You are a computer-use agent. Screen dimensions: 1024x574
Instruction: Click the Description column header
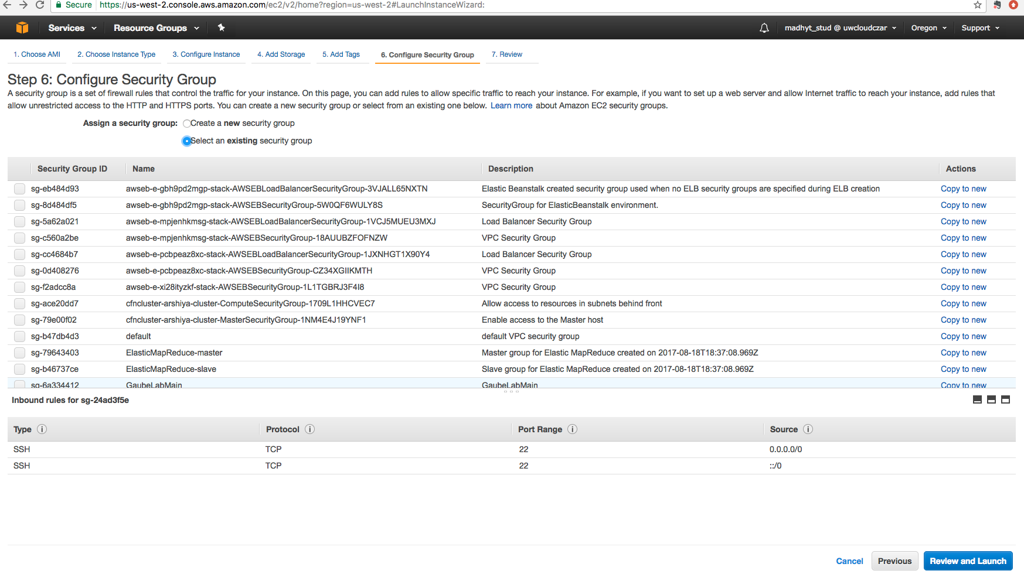point(511,169)
